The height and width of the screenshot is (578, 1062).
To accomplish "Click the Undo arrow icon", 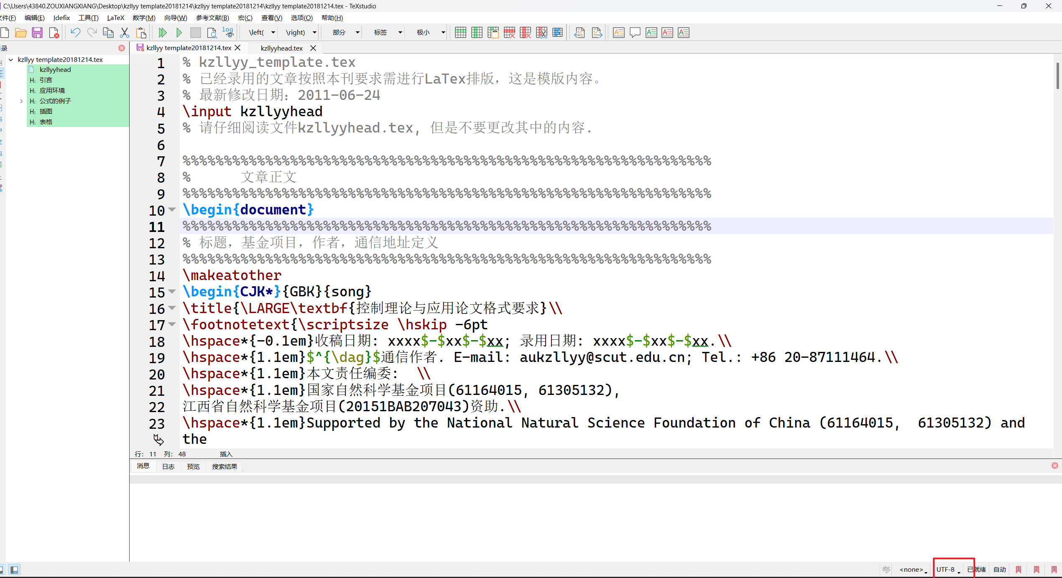I will click(x=75, y=33).
